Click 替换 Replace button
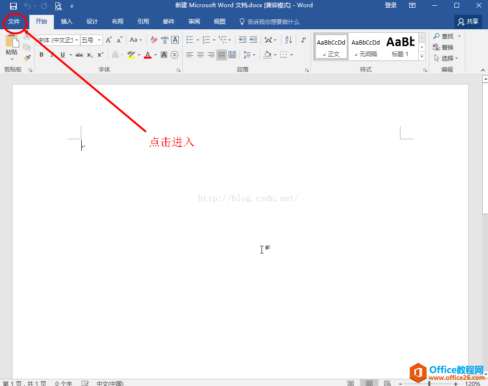 [x=443, y=47]
